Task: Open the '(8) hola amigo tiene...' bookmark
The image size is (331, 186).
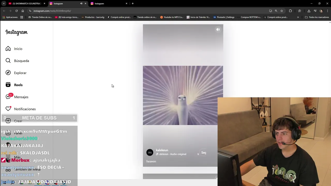Action: tap(66, 17)
